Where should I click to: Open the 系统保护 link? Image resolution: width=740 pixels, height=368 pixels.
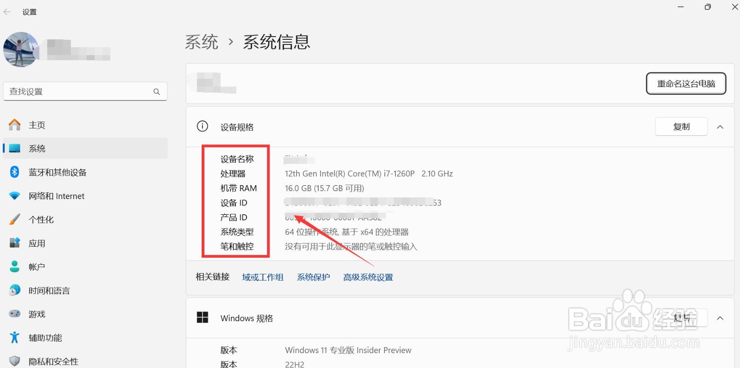point(313,277)
